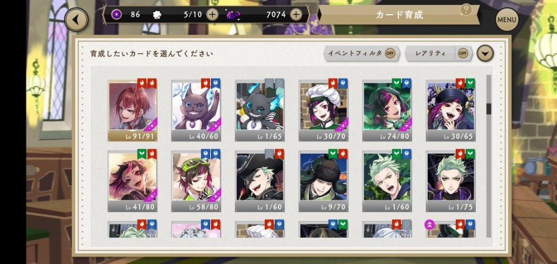
Task: Expand the sort options dropdown arrow
Action: [x=485, y=54]
